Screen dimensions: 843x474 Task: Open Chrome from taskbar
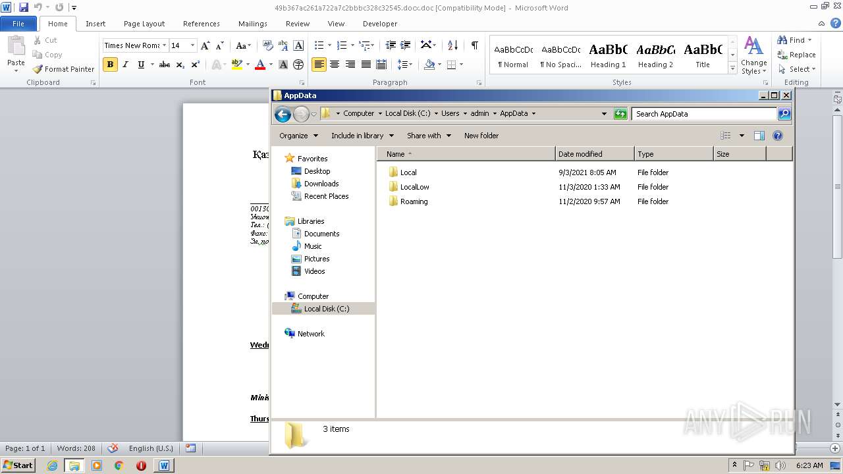coord(119,465)
